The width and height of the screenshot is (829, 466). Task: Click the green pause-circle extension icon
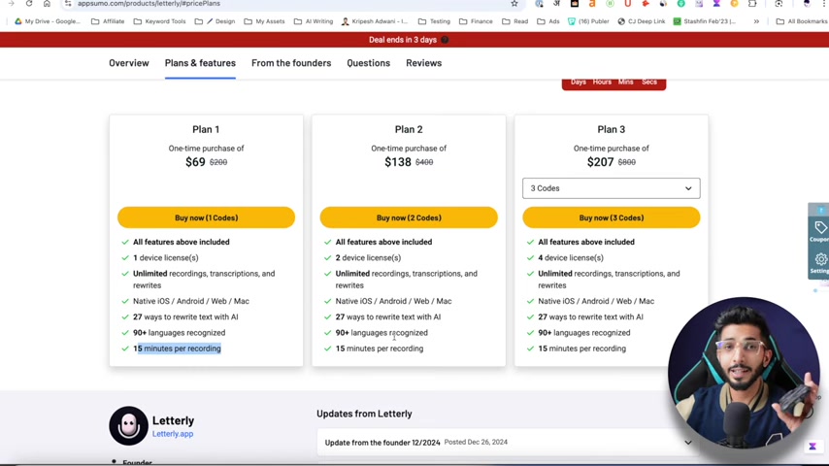click(x=610, y=4)
